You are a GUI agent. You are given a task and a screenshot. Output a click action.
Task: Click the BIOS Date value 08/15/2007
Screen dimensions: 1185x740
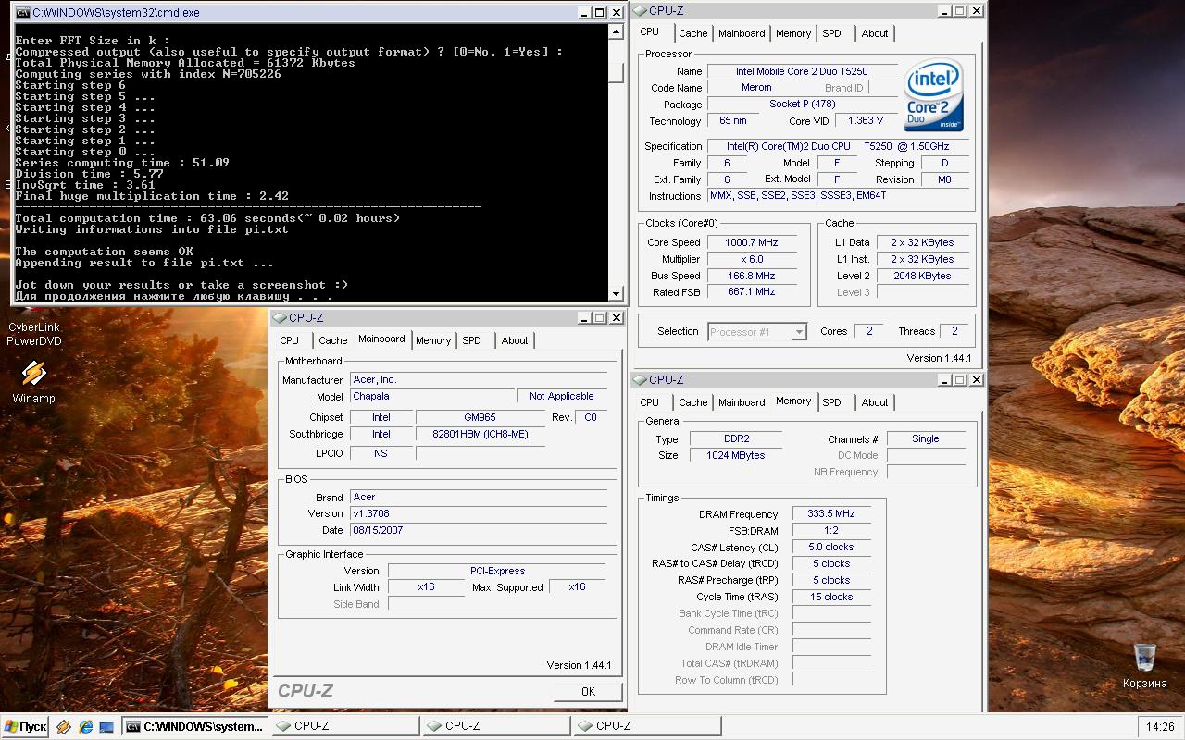pos(479,530)
